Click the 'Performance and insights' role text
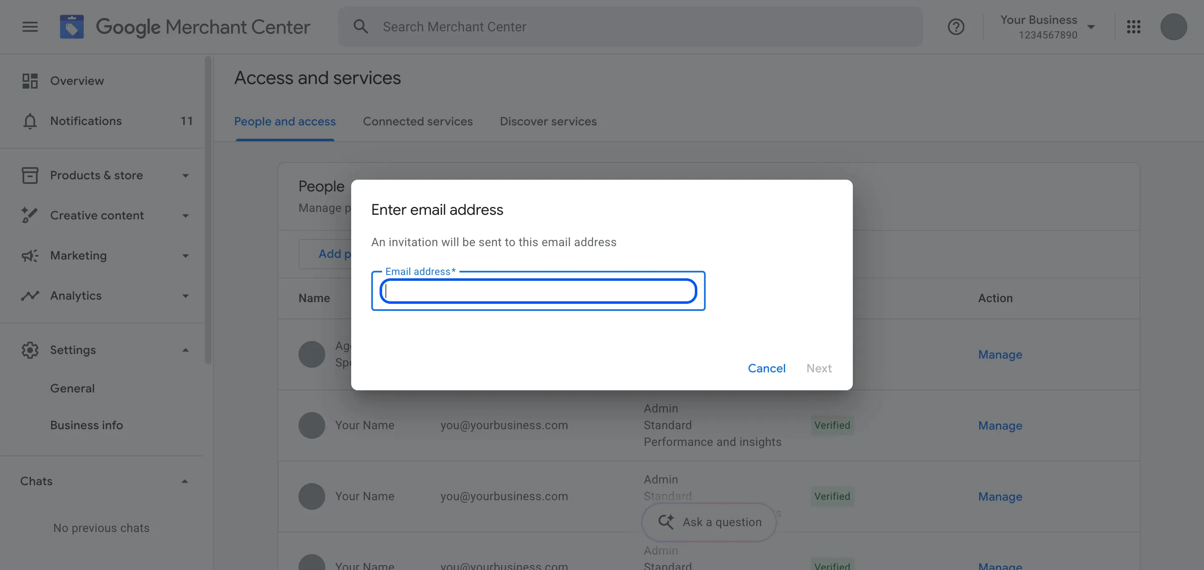 coord(712,442)
